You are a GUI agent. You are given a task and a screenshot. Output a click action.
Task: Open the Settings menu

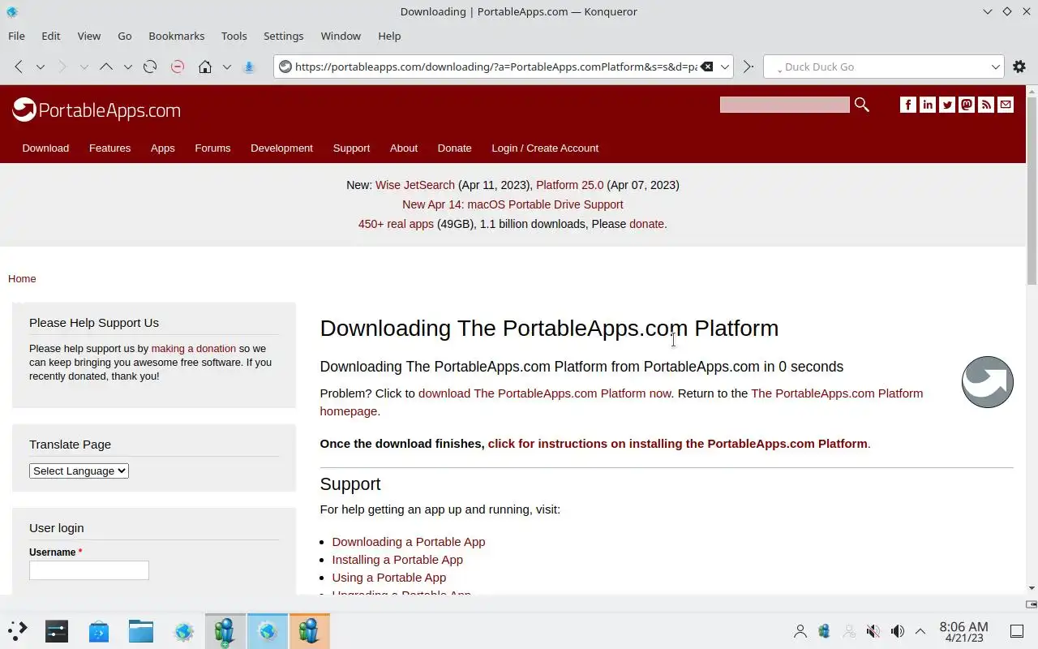(283, 36)
